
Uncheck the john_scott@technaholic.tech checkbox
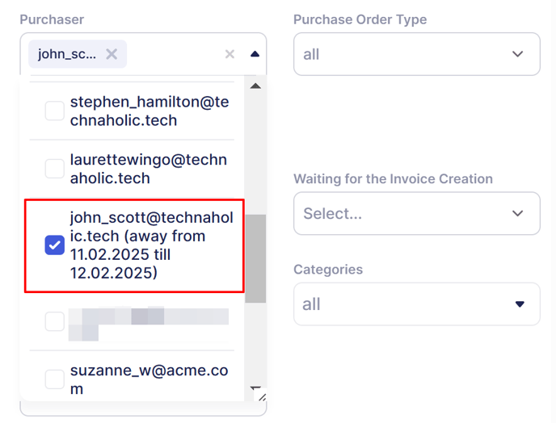pyautogui.click(x=55, y=245)
